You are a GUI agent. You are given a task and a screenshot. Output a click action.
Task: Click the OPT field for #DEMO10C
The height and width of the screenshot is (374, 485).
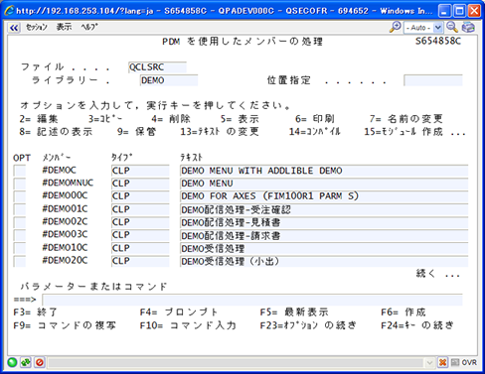click(x=19, y=248)
